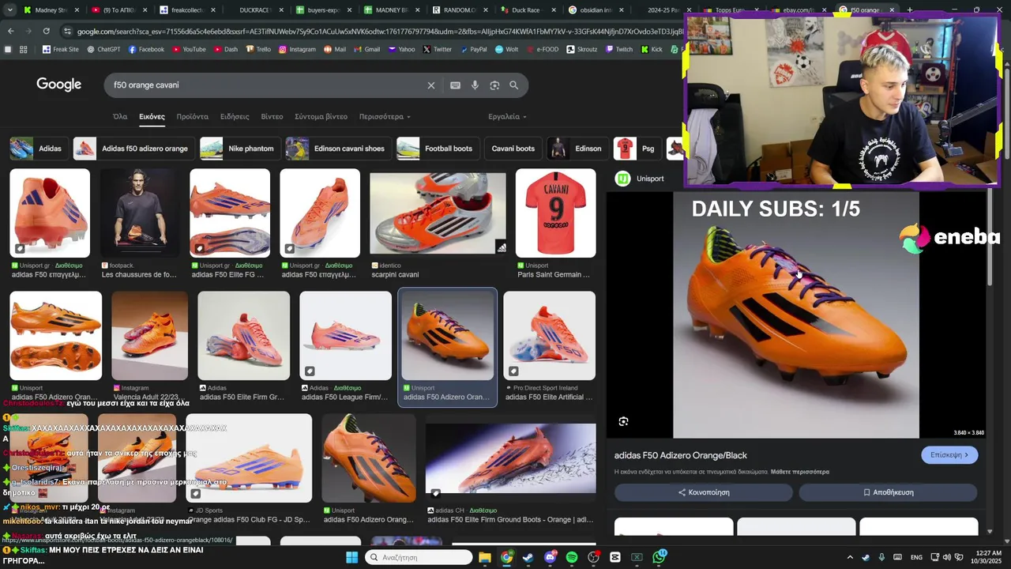Open the Paris Saint Germain Cavani jersey thumbnail
Image resolution: width=1011 pixels, height=569 pixels.
[x=556, y=213]
